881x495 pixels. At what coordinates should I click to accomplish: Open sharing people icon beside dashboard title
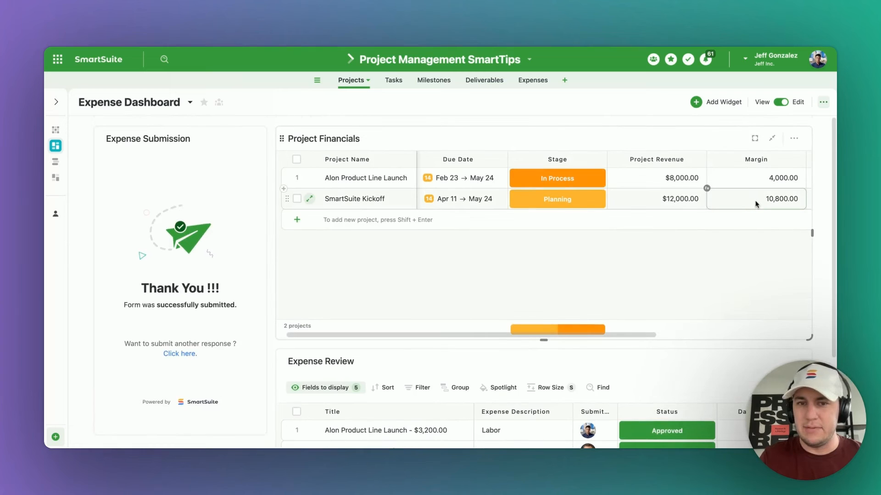219,102
